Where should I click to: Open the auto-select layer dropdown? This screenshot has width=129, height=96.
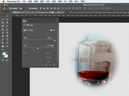22,8
